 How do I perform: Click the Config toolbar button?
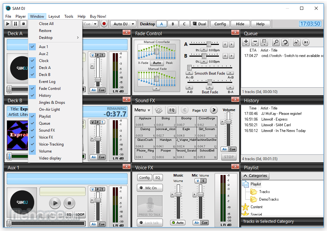(x=220, y=24)
